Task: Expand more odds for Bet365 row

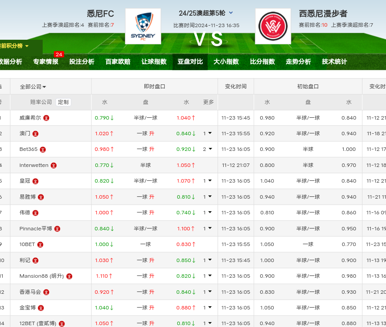Action: point(208,149)
